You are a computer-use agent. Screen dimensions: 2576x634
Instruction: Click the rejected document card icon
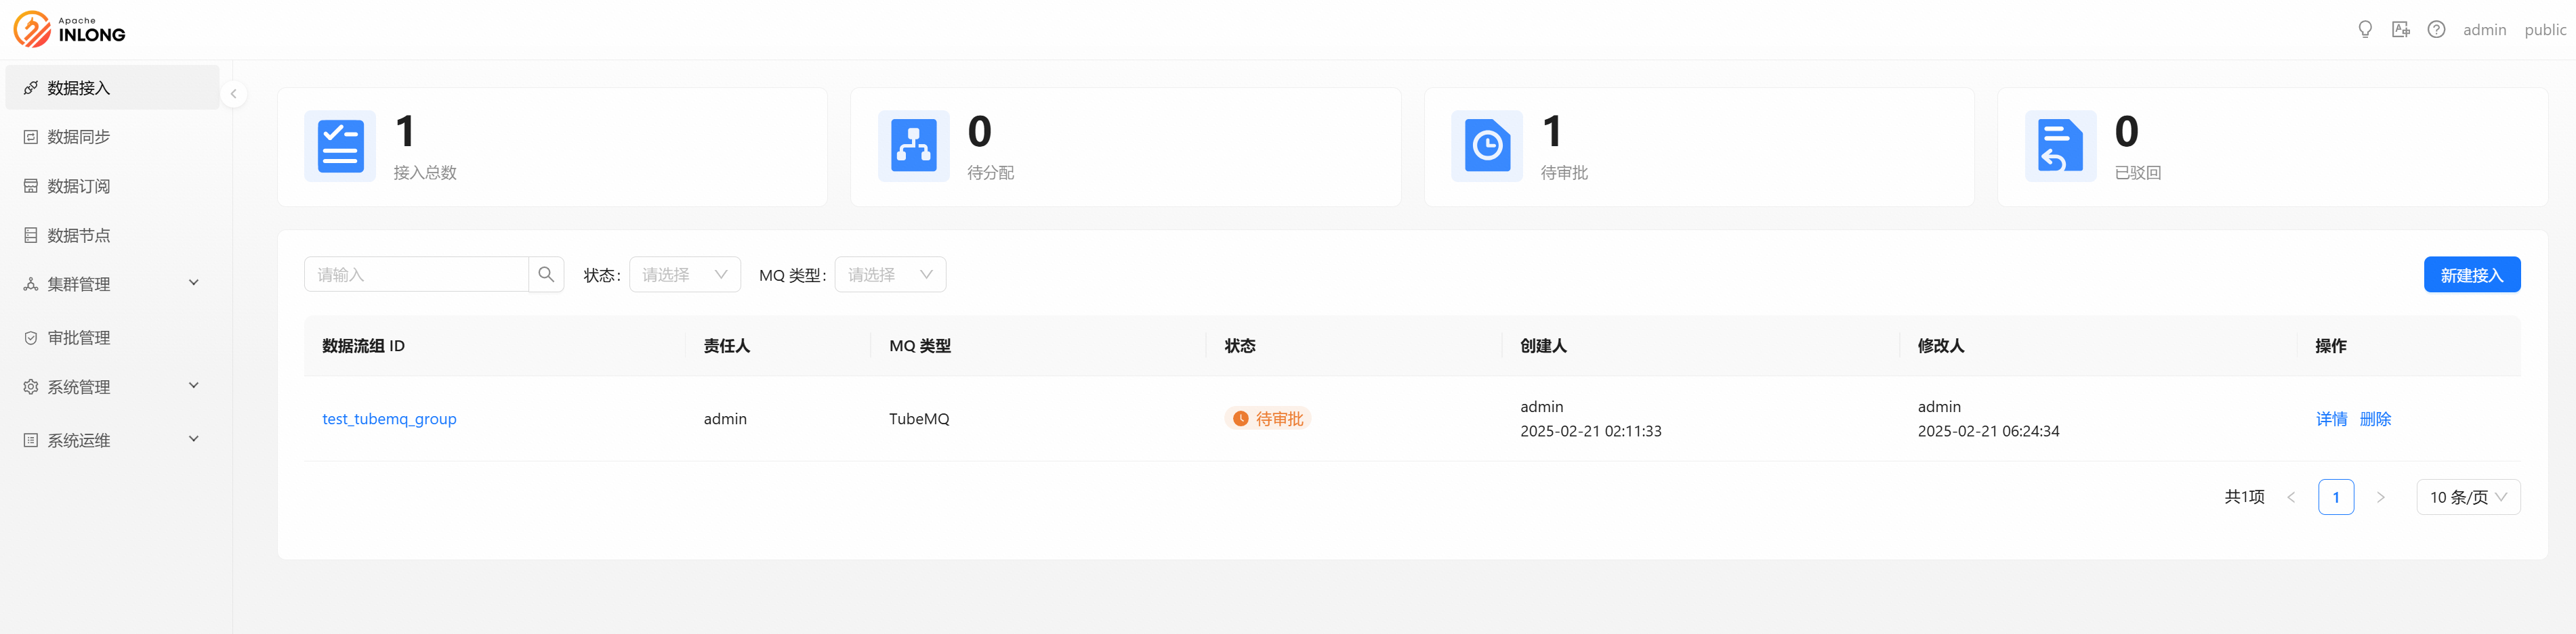pyautogui.click(x=2060, y=145)
